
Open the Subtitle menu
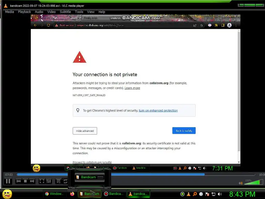(65, 12)
